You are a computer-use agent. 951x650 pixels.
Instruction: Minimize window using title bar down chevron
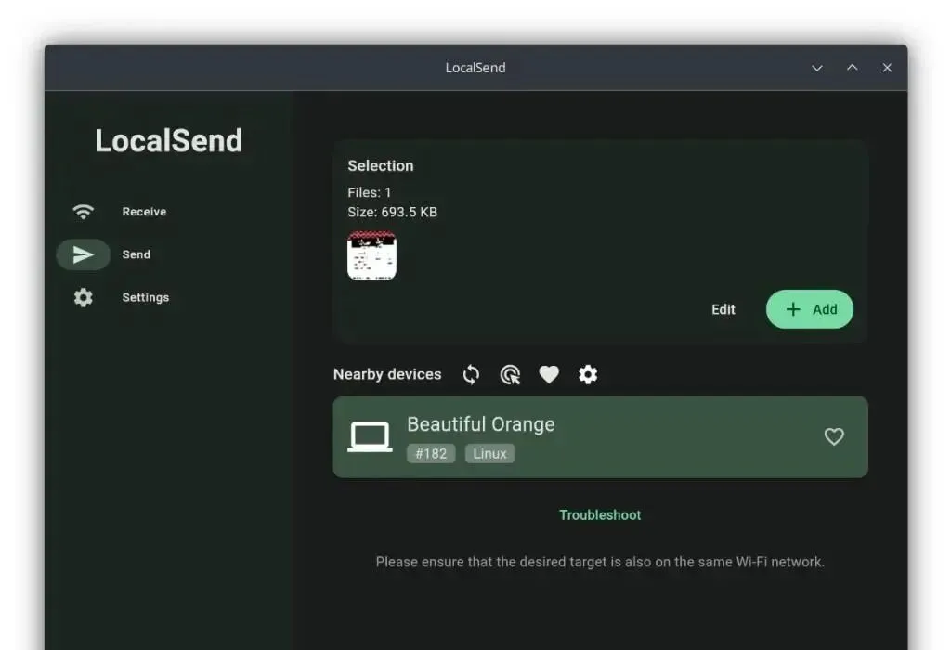817,68
